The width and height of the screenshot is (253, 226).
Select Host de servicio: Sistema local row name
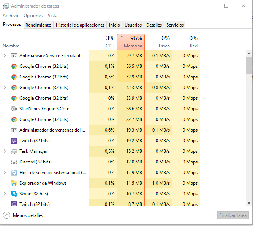(52, 173)
